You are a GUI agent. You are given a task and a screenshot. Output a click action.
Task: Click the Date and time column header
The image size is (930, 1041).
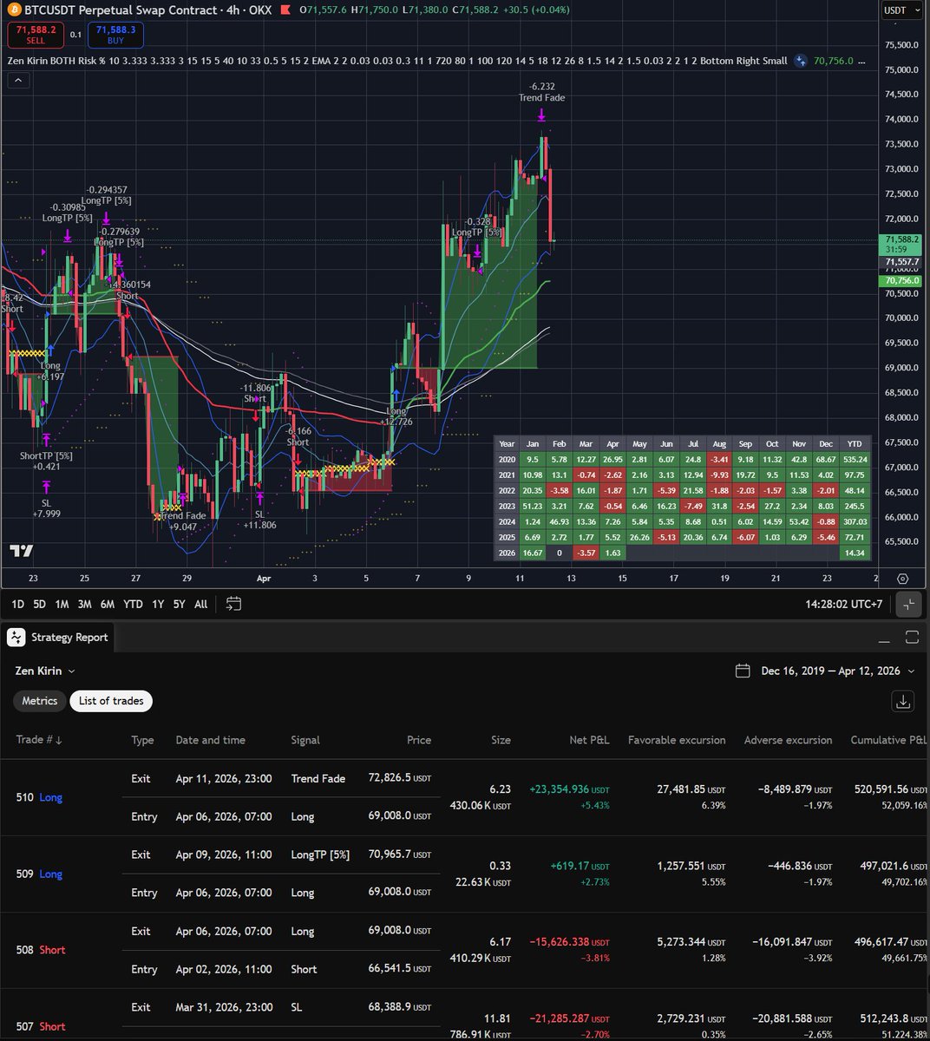[x=210, y=740]
